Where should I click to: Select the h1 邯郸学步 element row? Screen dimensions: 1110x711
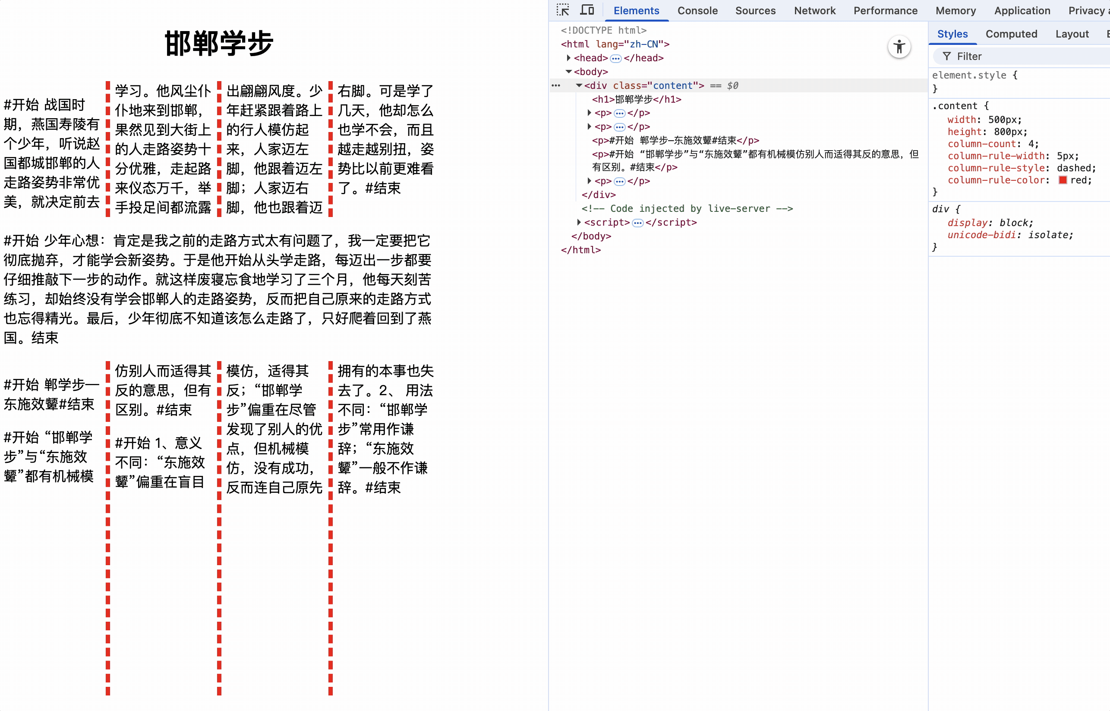tap(636, 99)
